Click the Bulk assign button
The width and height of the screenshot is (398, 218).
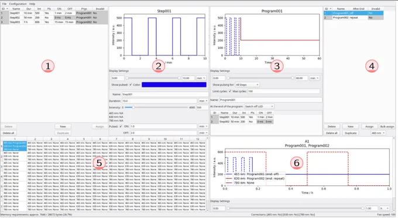click(387, 126)
